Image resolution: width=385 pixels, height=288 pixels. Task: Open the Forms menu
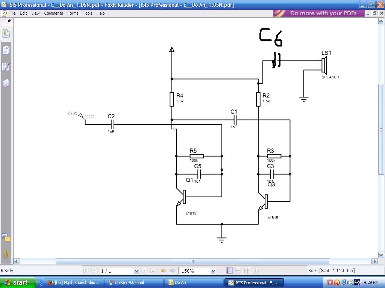point(73,13)
